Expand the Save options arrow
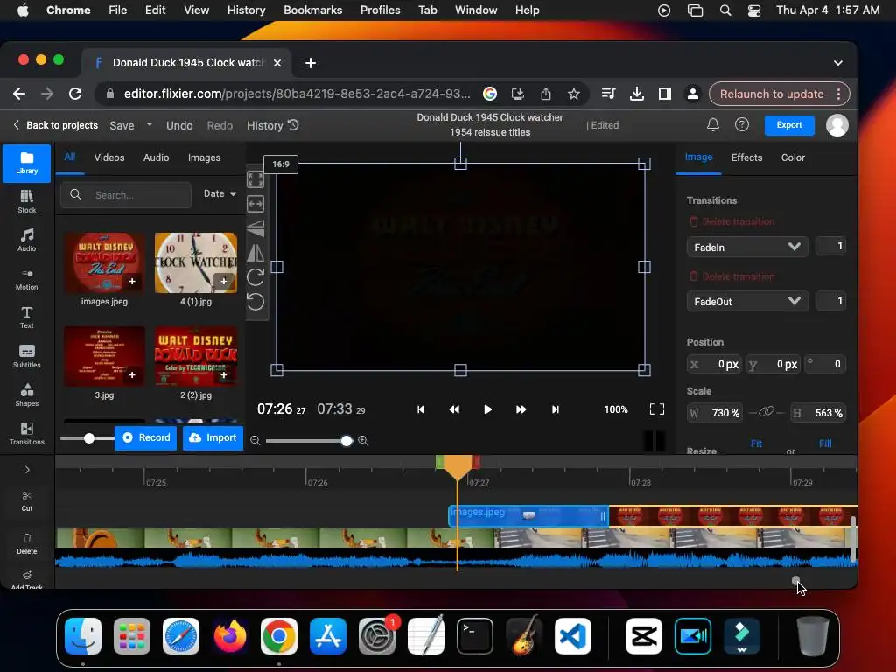 [149, 124]
